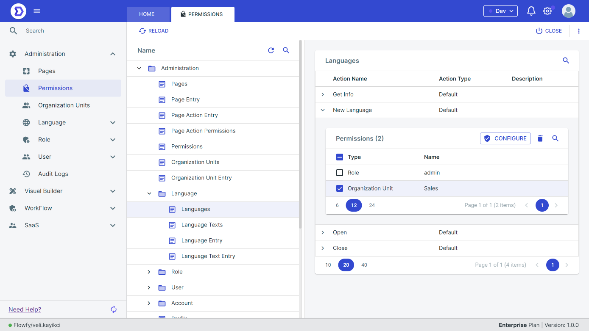Screen dimensions: 589x331
Task: Set permissions page size to 6
Action: tap(337, 205)
